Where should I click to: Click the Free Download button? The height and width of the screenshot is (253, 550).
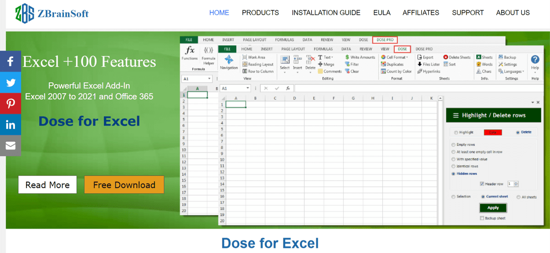pos(124,185)
